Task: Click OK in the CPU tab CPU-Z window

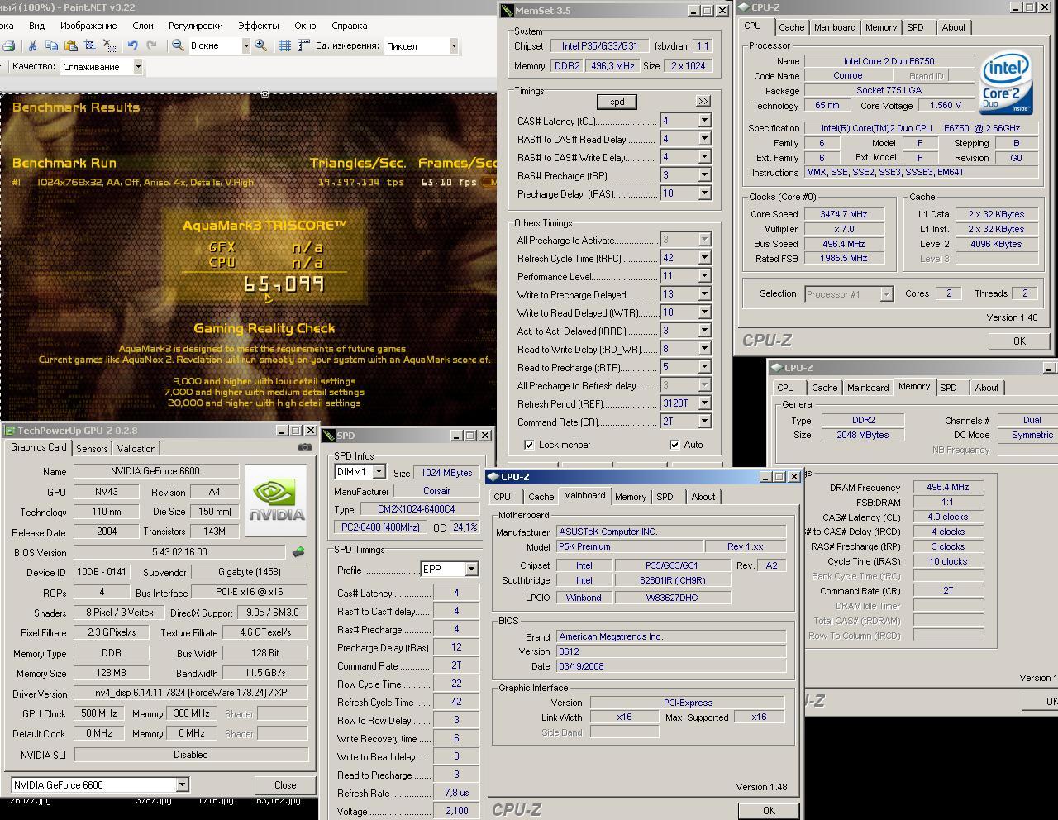Action: click(1019, 341)
